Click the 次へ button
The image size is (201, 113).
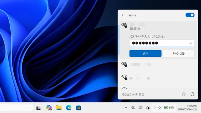pos(145,54)
